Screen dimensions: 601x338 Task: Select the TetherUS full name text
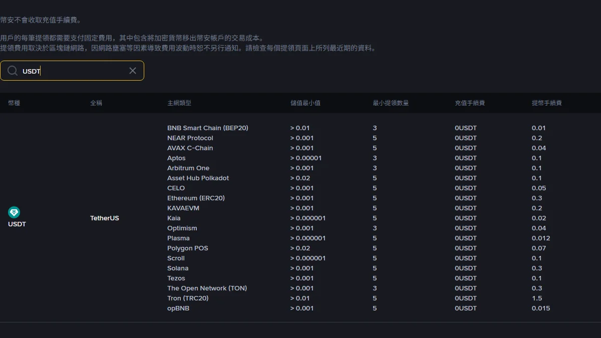pyautogui.click(x=105, y=218)
